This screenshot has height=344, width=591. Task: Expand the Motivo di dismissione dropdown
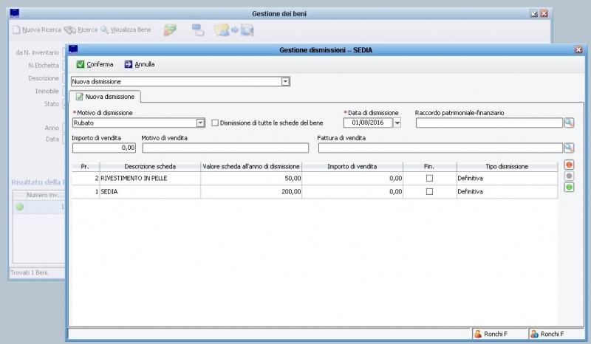pyautogui.click(x=200, y=123)
